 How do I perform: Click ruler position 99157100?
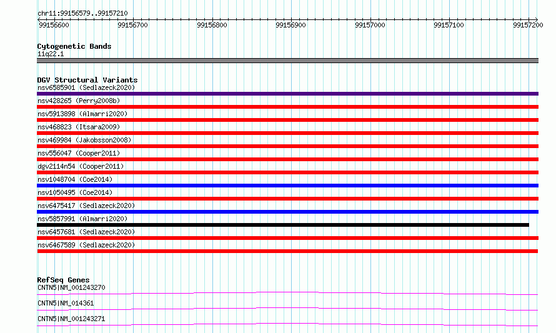(x=449, y=25)
